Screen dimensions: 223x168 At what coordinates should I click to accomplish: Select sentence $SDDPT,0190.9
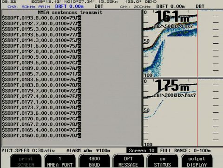coord(41,57)
